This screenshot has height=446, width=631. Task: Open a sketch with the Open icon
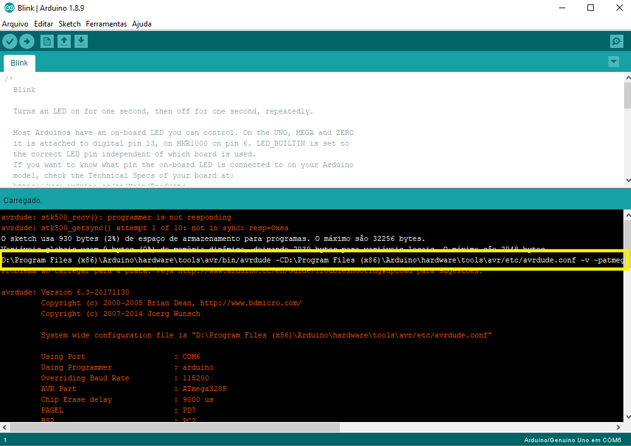pos(64,42)
